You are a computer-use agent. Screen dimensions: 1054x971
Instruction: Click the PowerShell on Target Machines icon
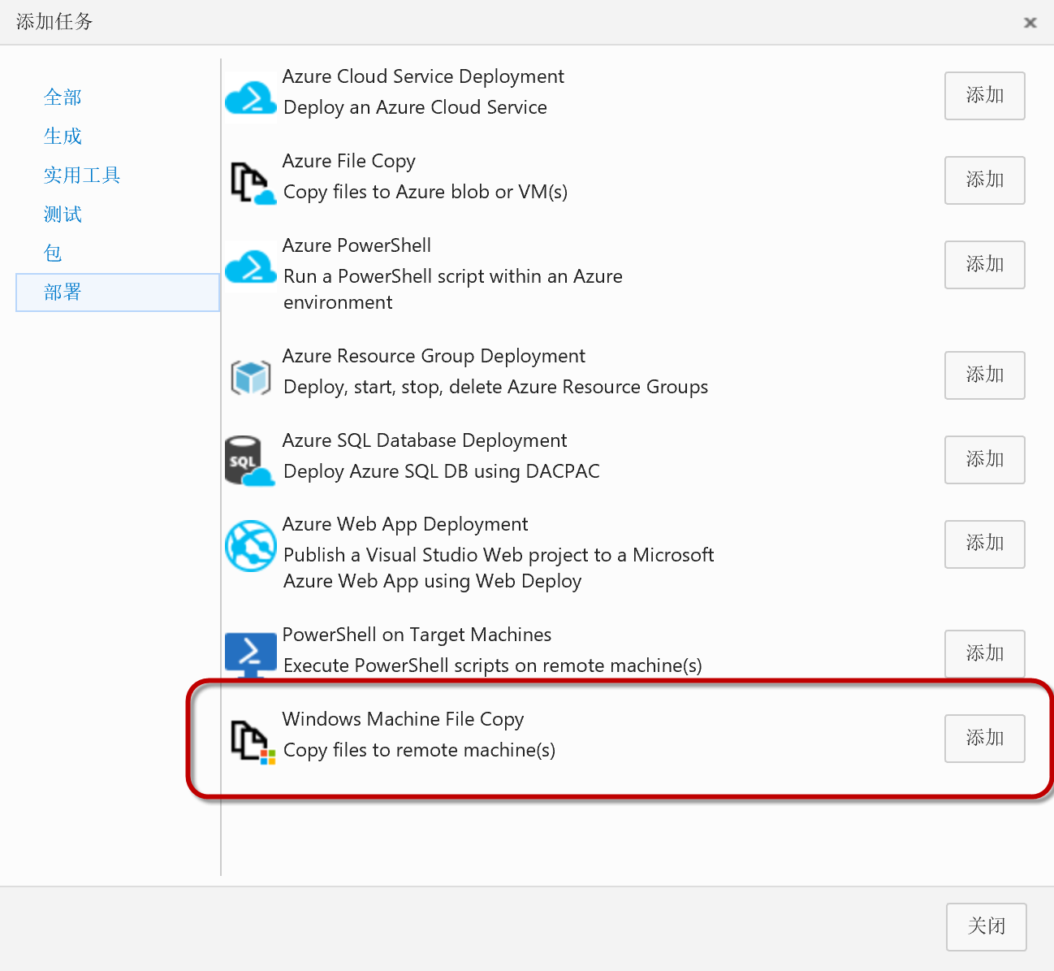click(x=250, y=654)
